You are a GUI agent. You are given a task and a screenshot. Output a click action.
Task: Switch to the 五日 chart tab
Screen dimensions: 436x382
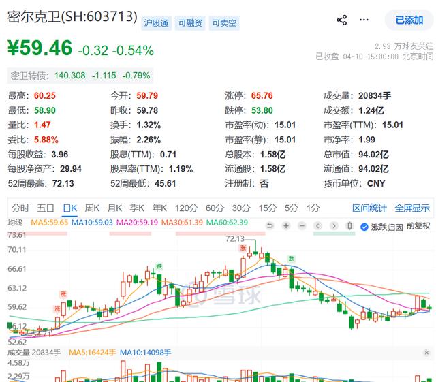click(x=46, y=208)
